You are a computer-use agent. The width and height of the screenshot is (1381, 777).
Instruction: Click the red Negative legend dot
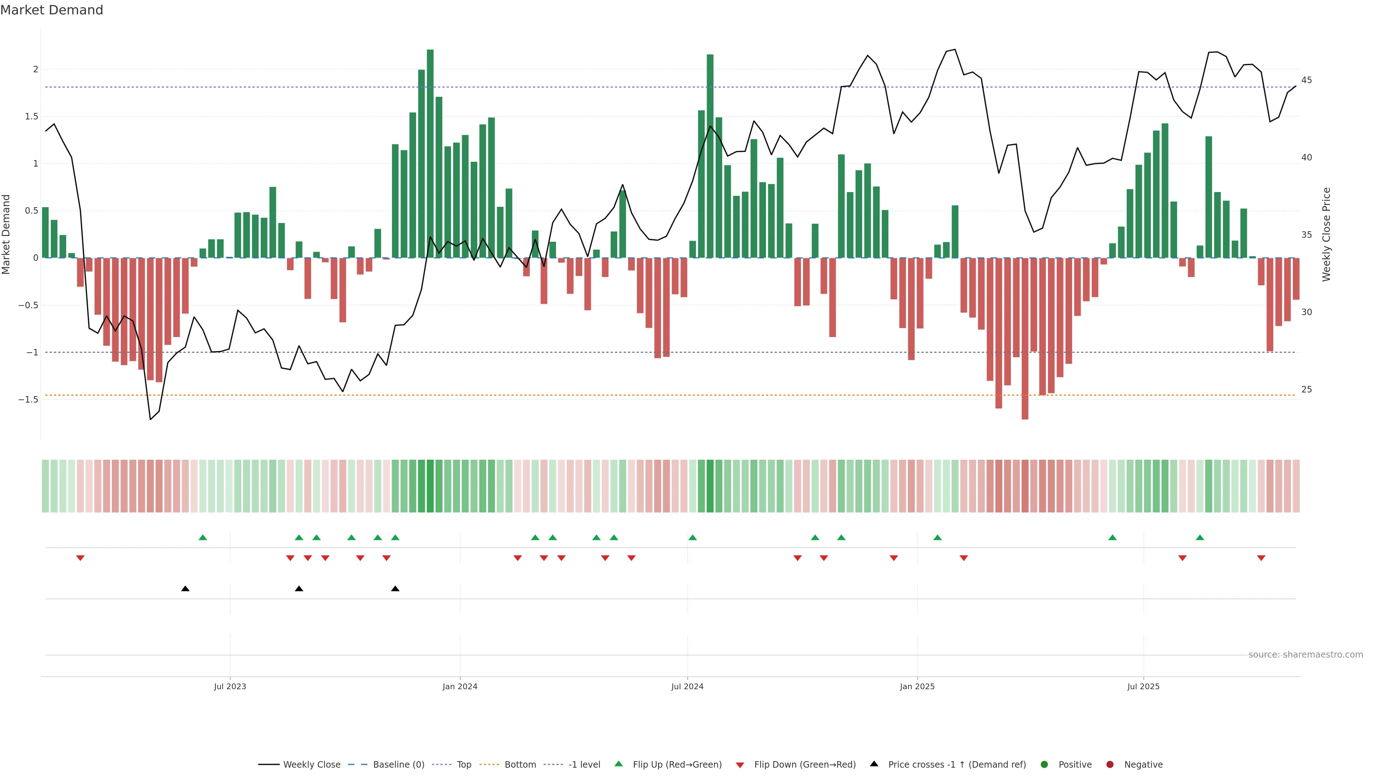[1110, 765]
